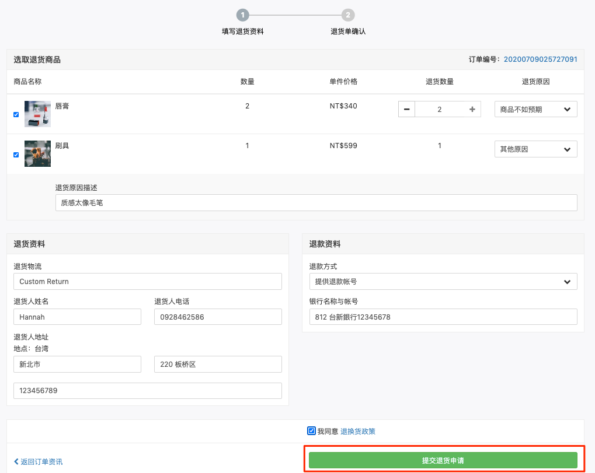The width and height of the screenshot is (595, 473).
Task: Go back via 返回订单资讯 link
Action: coord(39,462)
